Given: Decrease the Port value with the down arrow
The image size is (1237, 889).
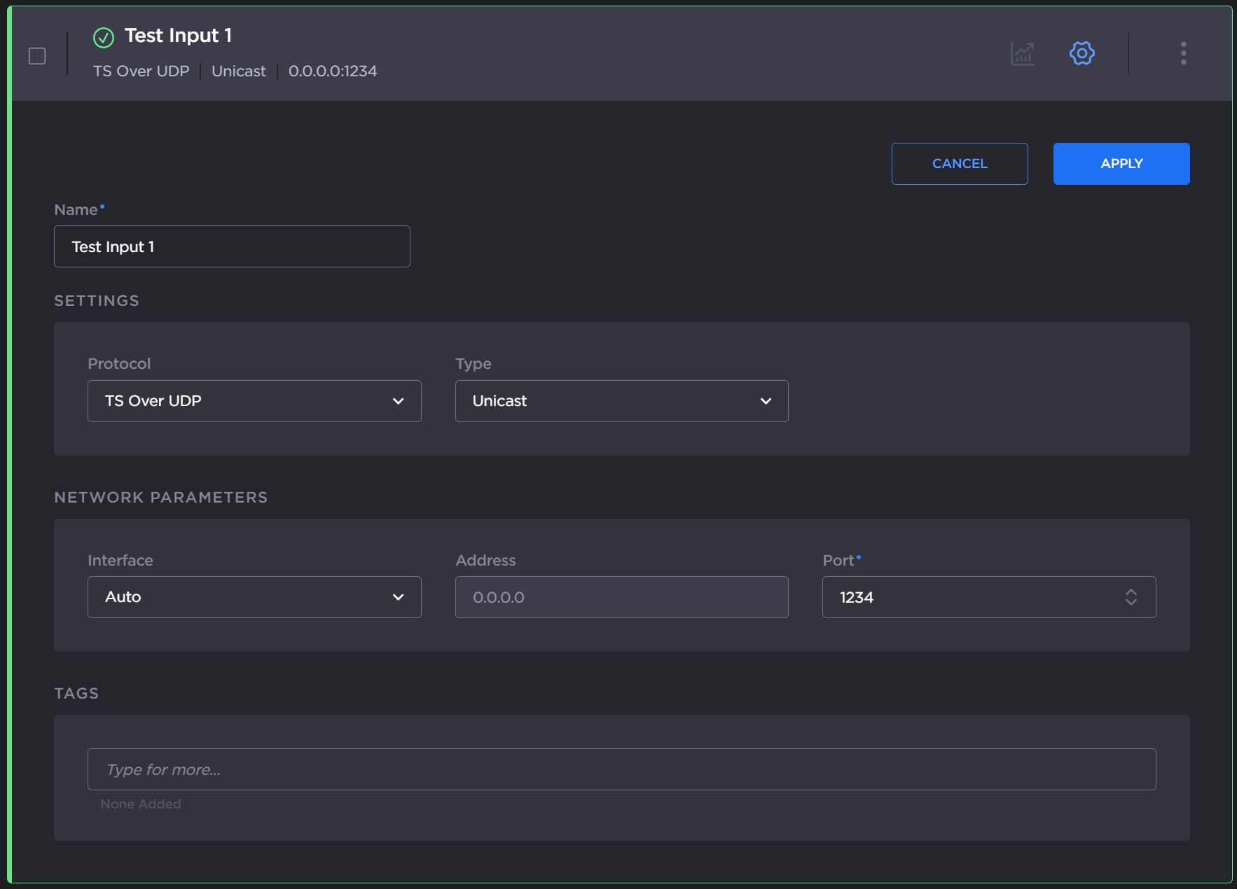Looking at the screenshot, I should (x=1131, y=602).
